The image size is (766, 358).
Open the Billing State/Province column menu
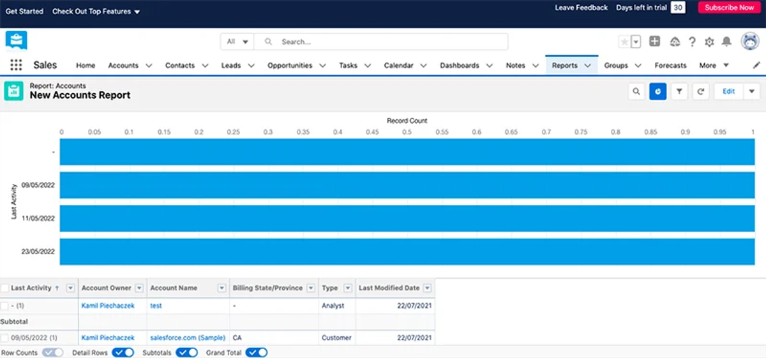click(311, 288)
